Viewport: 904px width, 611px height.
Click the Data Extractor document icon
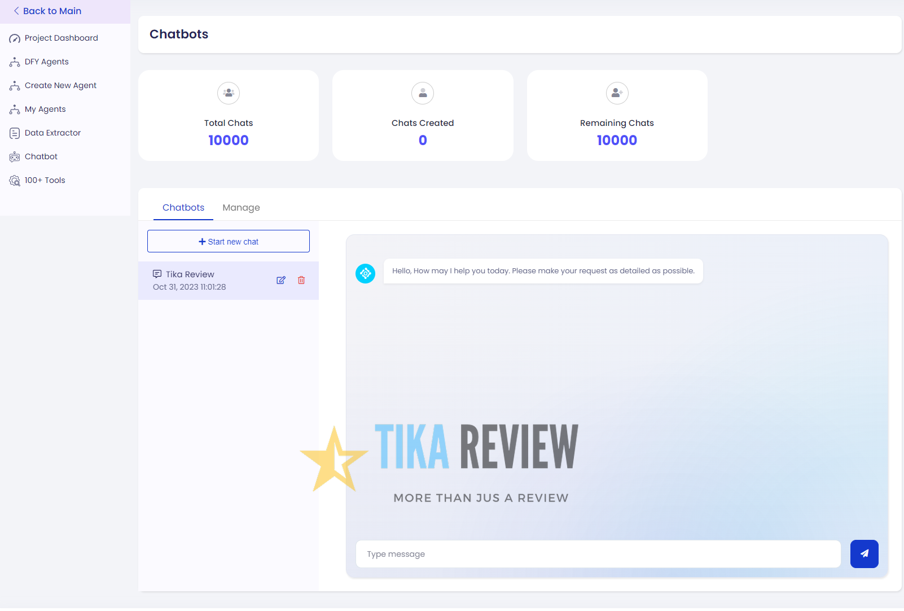pyautogui.click(x=15, y=133)
